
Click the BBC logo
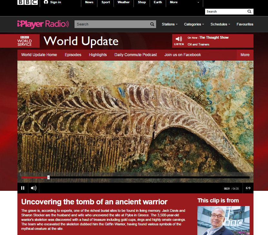pyautogui.click(x=27, y=2)
